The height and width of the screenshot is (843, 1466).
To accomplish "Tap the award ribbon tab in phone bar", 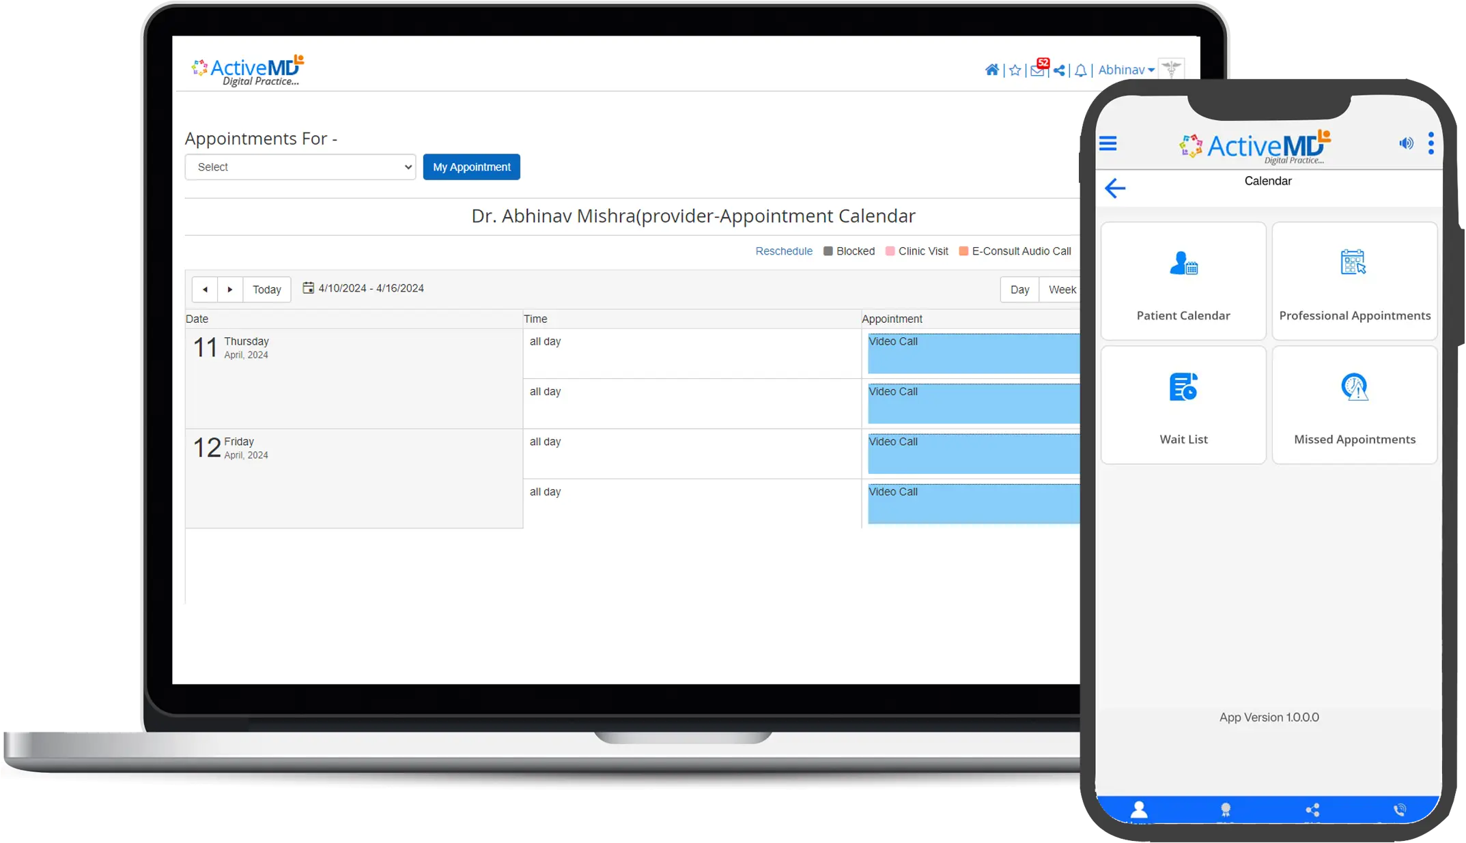I will pyautogui.click(x=1226, y=810).
